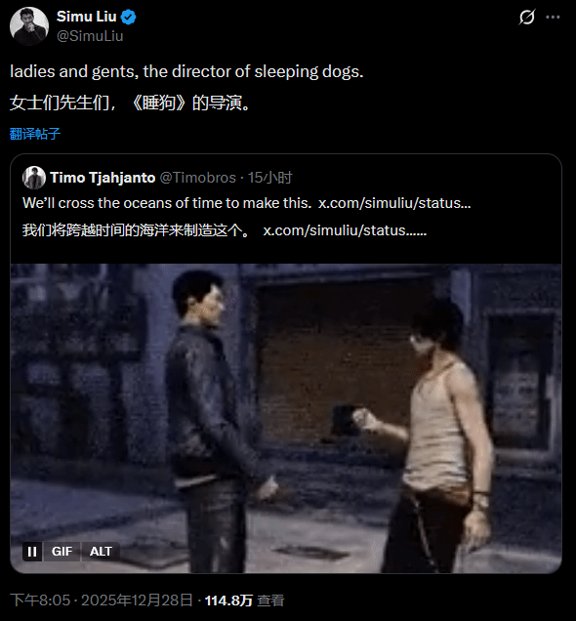Show the ALT image description
The height and width of the screenshot is (621, 576).
(x=101, y=552)
